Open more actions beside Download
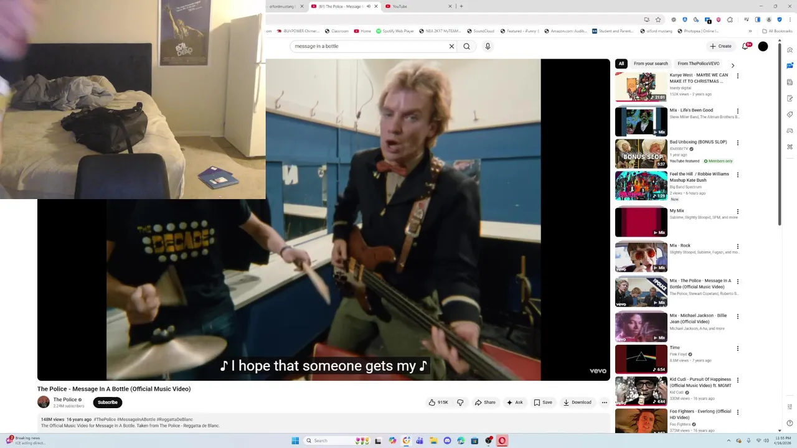 pos(604,403)
